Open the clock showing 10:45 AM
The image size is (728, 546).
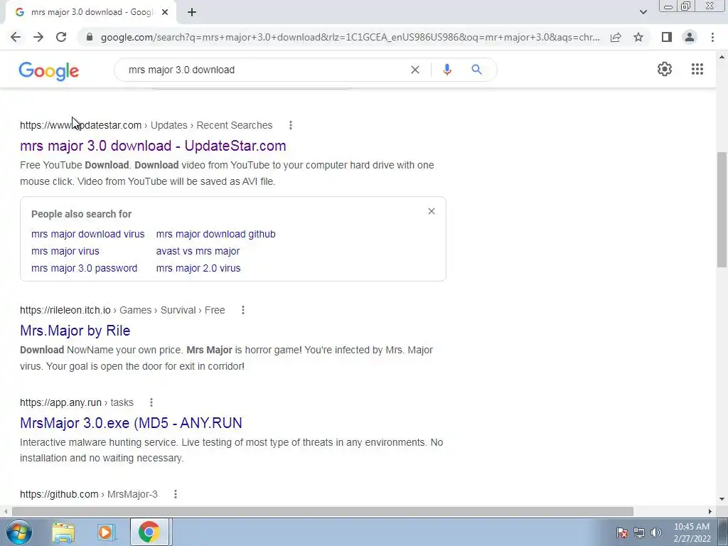pos(692,532)
